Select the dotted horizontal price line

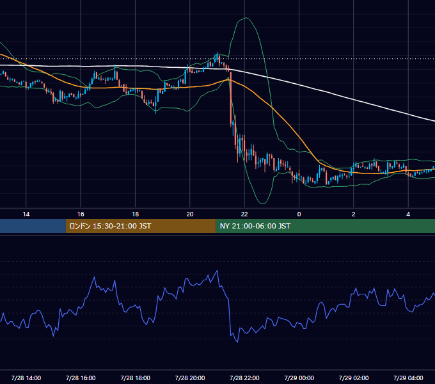pos(217,59)
